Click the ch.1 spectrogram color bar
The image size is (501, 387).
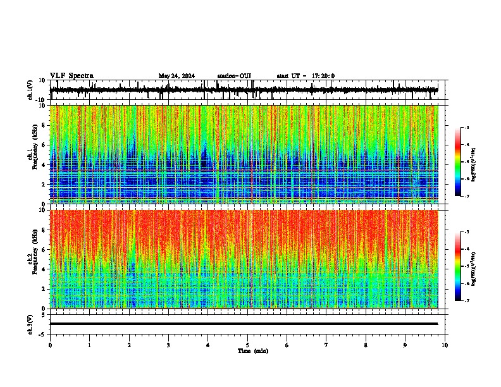458,162
